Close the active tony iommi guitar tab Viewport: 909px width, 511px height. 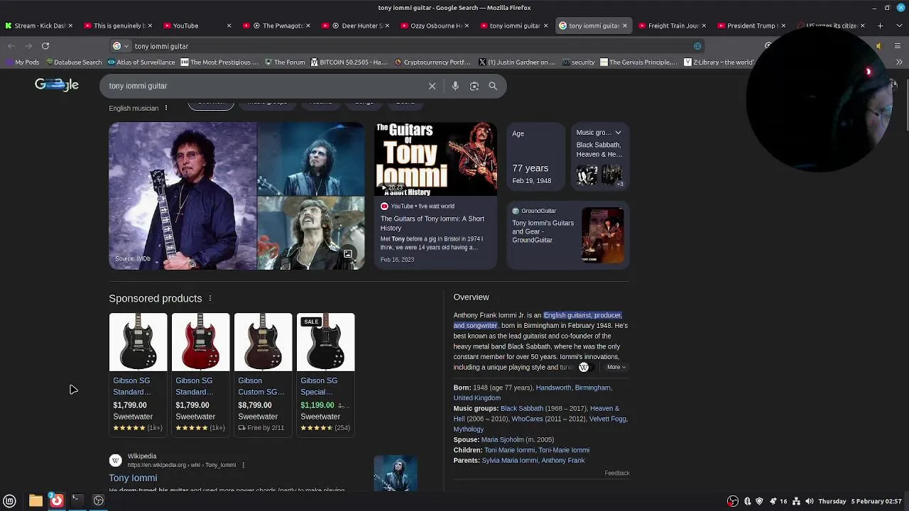pyautogui.click(x=625, y=26)
